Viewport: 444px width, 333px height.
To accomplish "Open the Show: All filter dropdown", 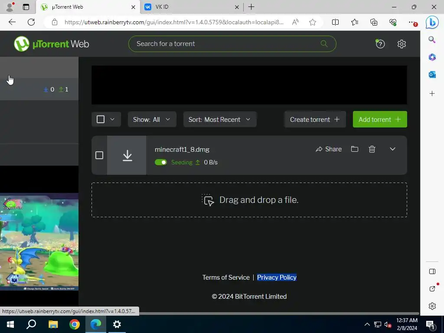I will pos(152,119).
